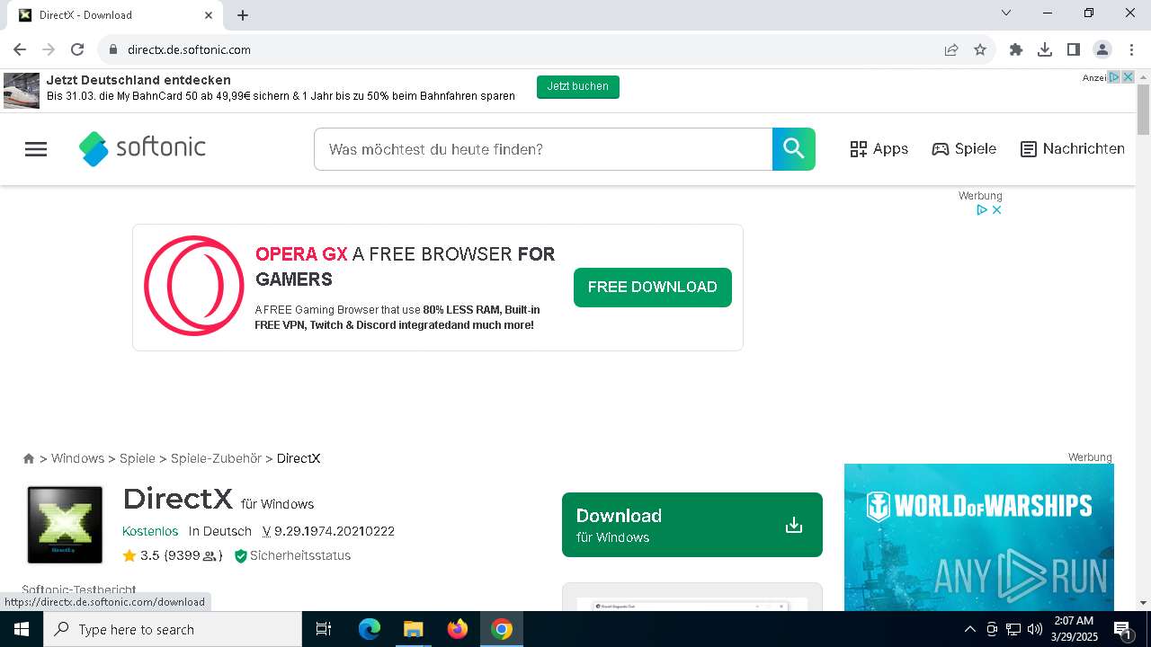This screenshot has width=1151, height=647.
Task: Open File Explorer from the taskbar
Action: point(413,629)
